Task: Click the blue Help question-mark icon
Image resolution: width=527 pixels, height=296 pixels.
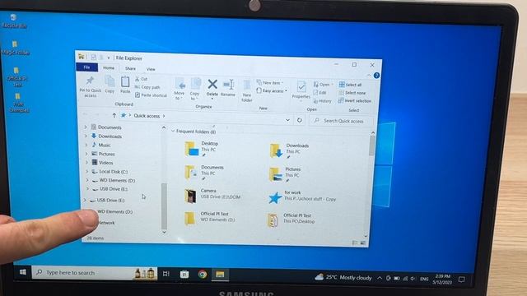Action: point(376,76)
